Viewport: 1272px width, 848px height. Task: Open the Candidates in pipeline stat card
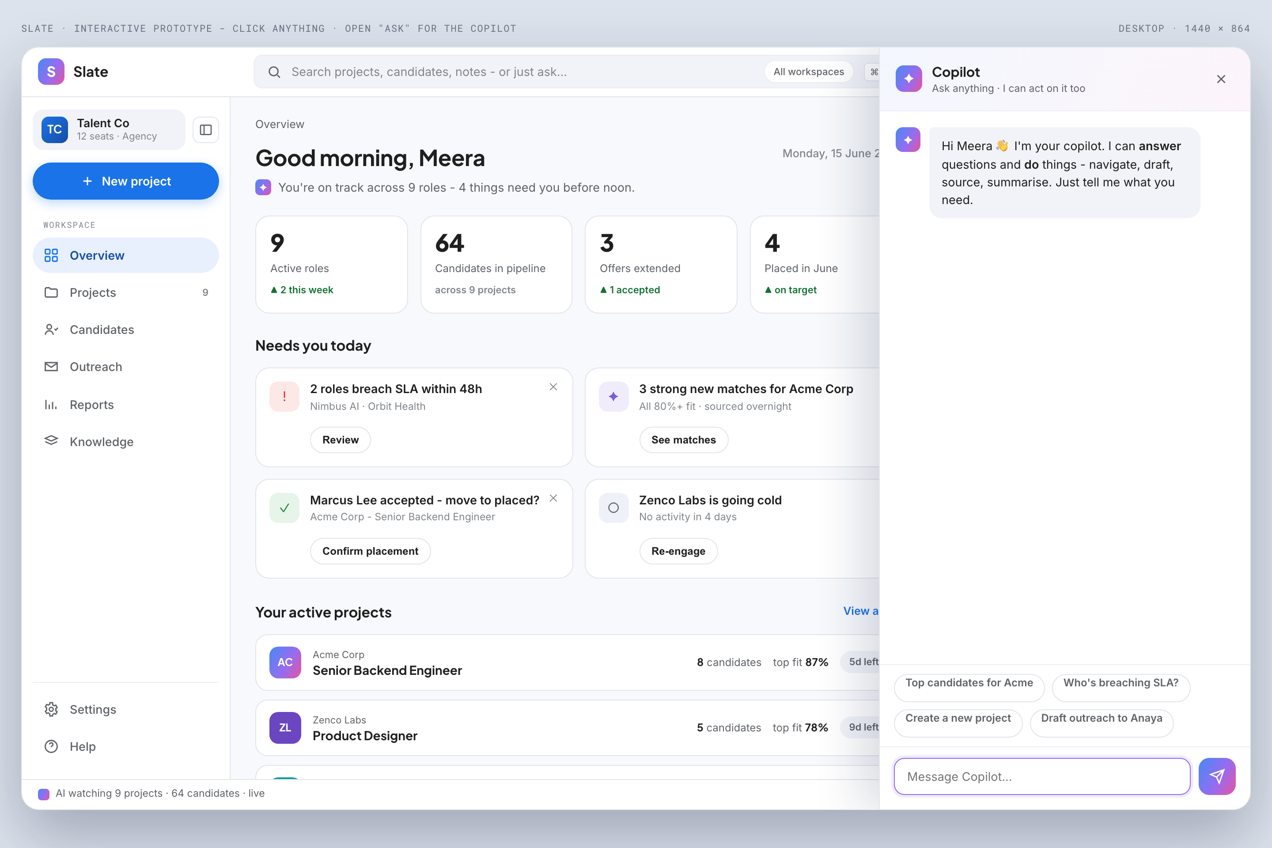click(496, 265)
